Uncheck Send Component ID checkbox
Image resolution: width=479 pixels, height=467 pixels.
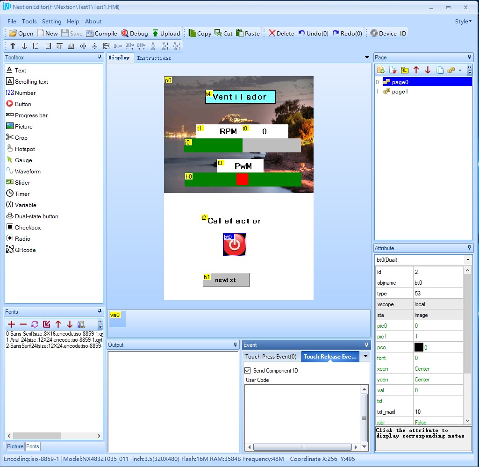click(248, 370)
